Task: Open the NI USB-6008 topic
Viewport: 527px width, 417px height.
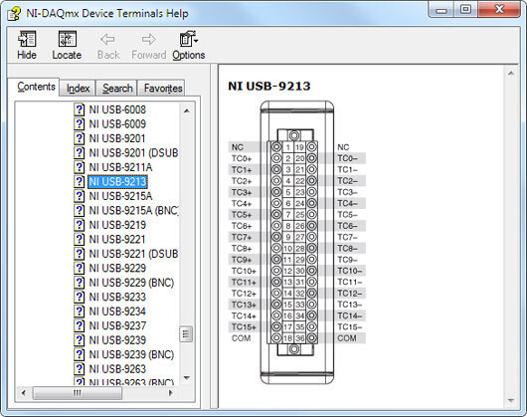Action: coord(117,109)
